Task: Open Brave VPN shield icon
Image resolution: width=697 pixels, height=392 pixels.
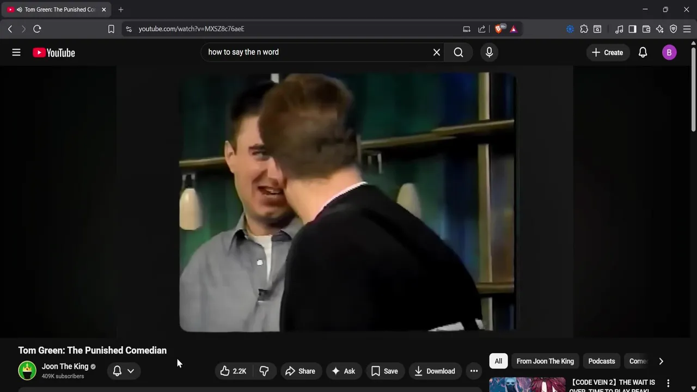Action: click(673, 29)
